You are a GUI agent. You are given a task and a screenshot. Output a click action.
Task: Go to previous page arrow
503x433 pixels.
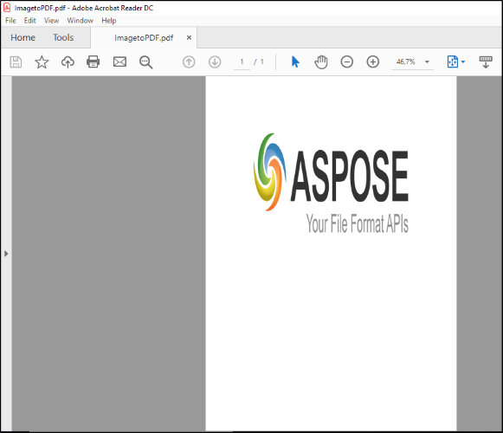pyautogui.click(x=189, y=61)
